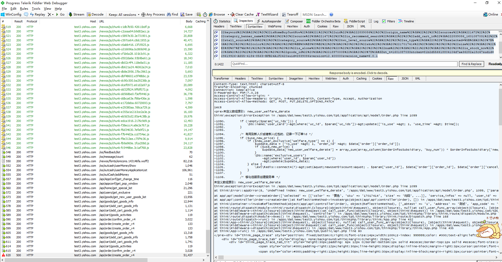Switch to the Composer tab
The image size is (502, 262).
(x=294, y=21)
